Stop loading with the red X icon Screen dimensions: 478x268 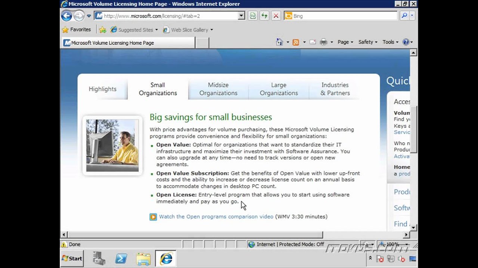[x=276, y=16]
